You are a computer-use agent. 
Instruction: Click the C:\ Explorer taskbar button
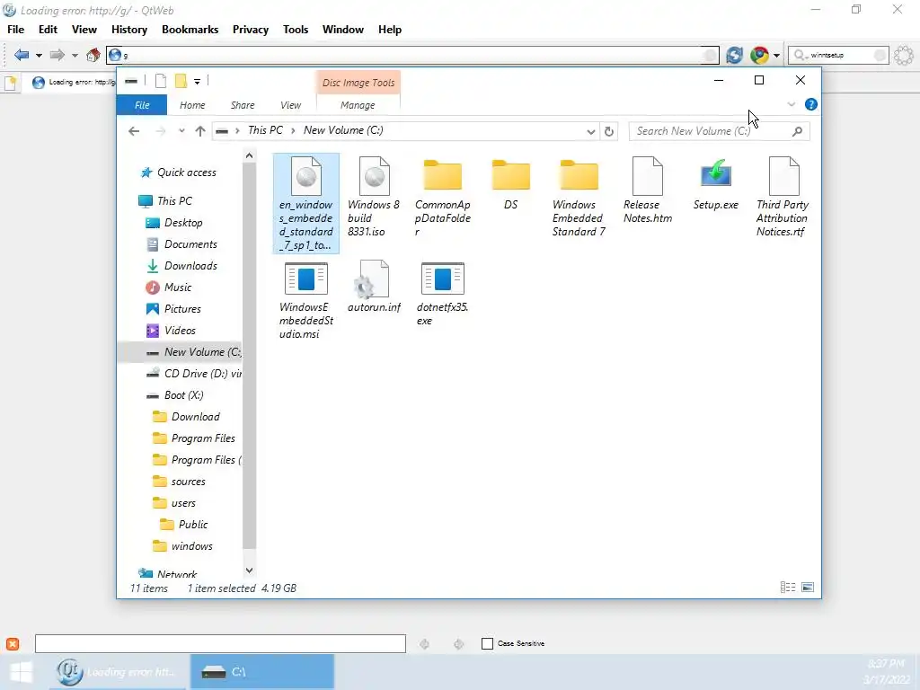tap(262, 672)
